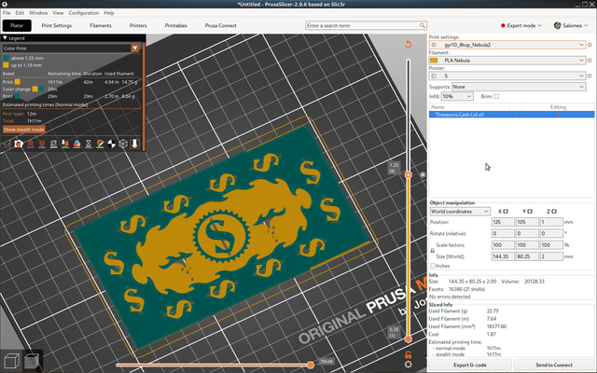Viewport: 597px width, 373px height.
Task: Remove color change marker with X icon
Action: click(423, 174)
